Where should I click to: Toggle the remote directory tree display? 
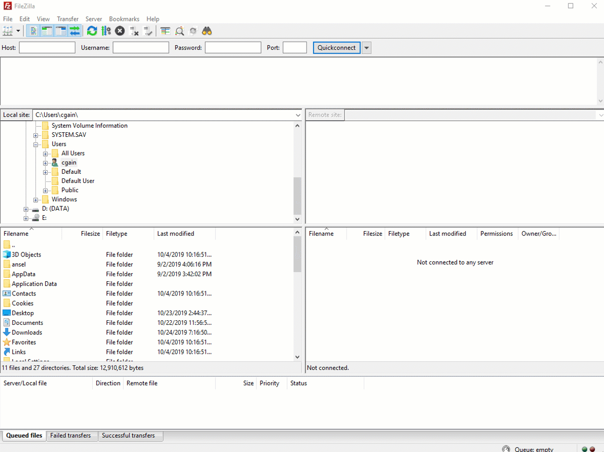[61, 31]
